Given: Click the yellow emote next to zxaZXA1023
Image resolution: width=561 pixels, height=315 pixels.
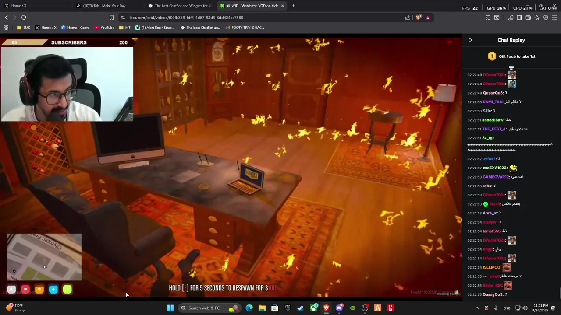Looking at the screenshot, I should pos(513,168).
